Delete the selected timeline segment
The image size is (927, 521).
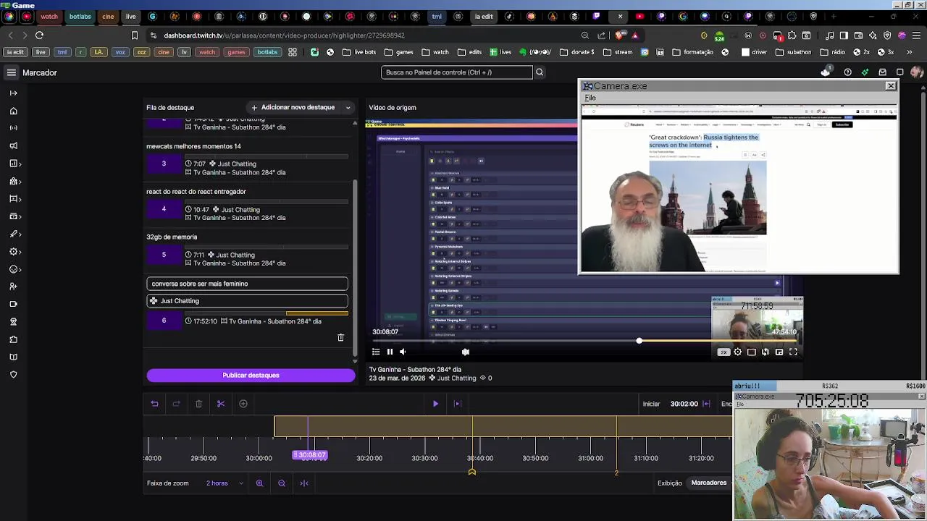pyautogui.click(x=198, y=404)
